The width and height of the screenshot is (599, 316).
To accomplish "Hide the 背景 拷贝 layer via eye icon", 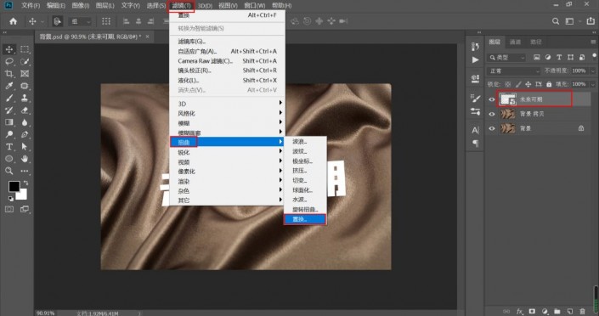I will point(492,114).
